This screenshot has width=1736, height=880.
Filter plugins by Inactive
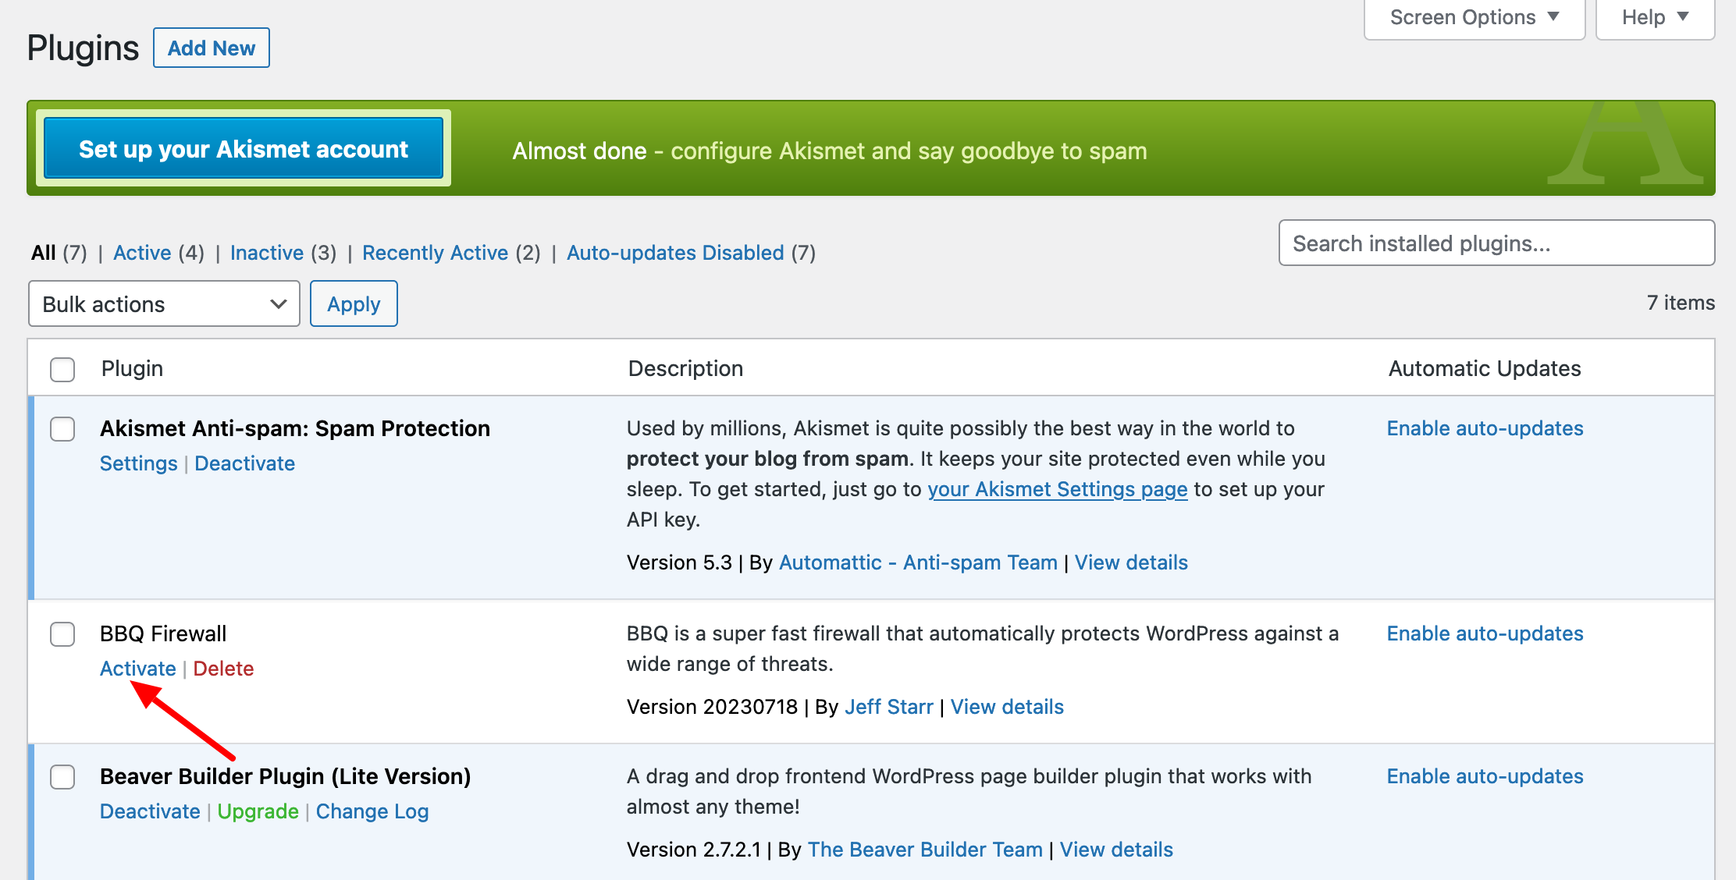point(267,253)
